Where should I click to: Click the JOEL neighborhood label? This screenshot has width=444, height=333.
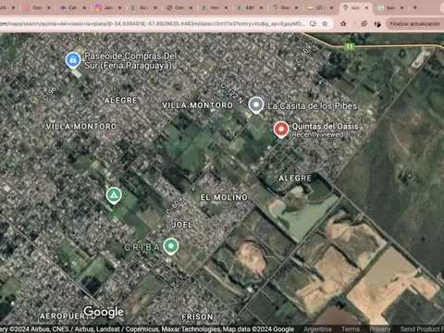tap(182, 225)
